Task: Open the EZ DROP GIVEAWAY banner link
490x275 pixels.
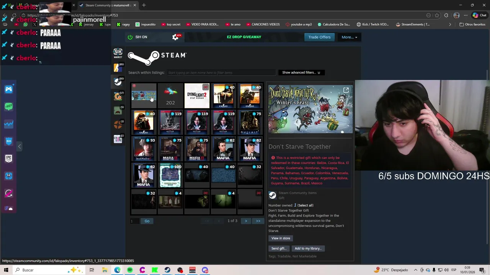Action: 244,37
